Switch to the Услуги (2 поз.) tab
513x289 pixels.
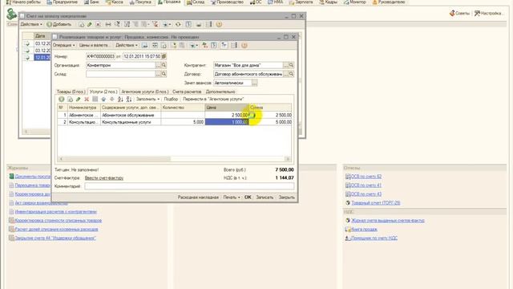click(103, 92)
